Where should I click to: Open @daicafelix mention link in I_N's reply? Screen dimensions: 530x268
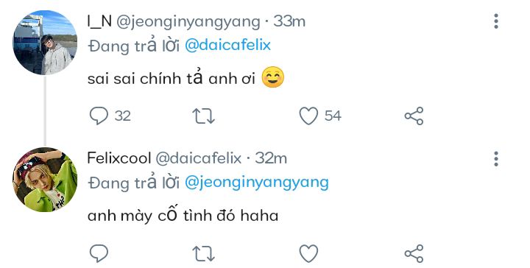point(227,46)
